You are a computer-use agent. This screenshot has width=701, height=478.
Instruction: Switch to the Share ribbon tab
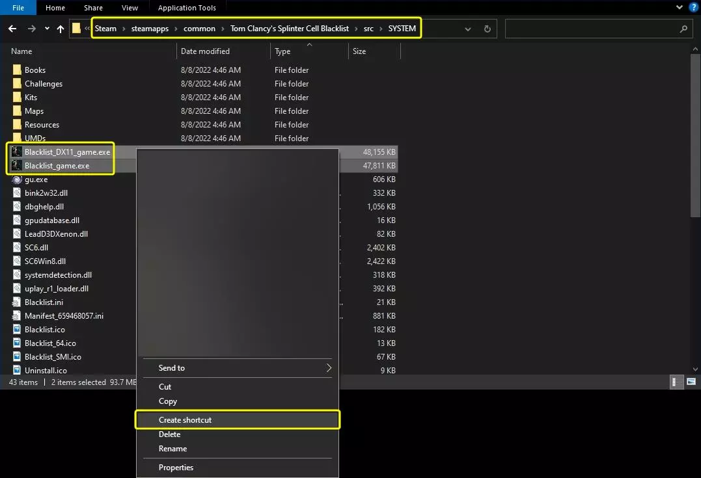point(93,8)
